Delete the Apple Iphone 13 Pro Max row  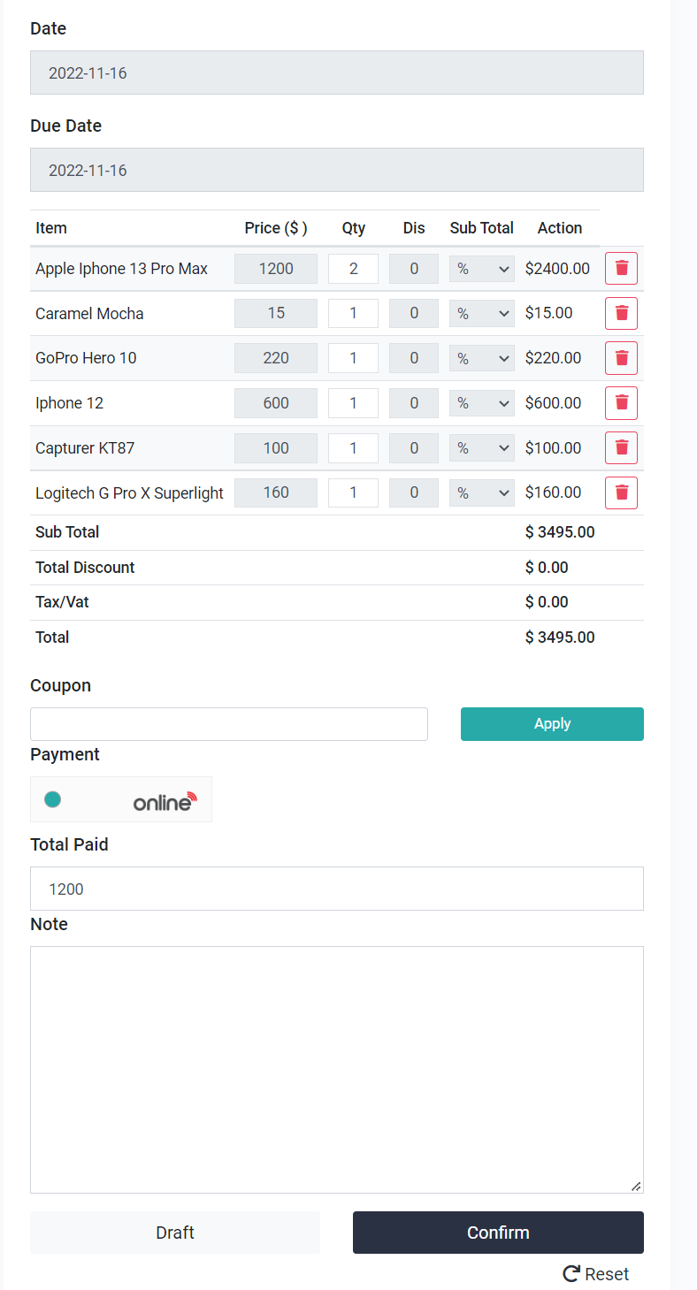click(621, 268)
